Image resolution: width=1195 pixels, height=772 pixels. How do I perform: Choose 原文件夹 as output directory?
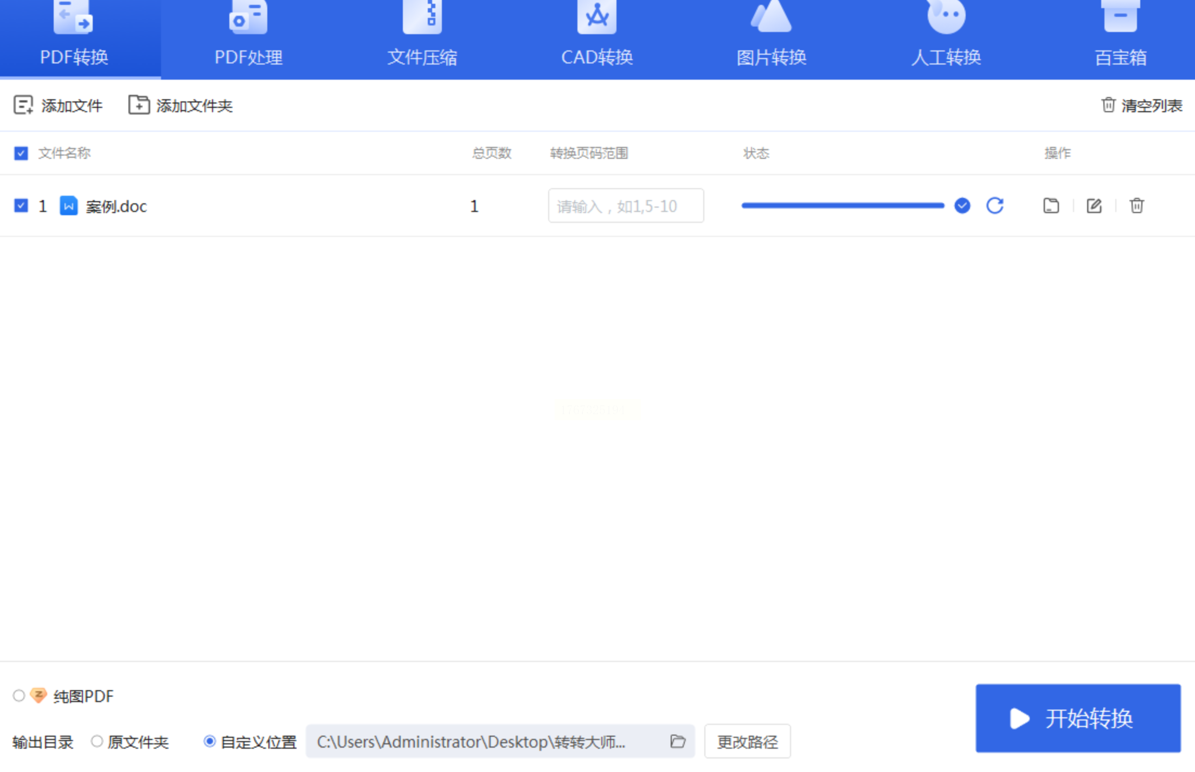pyautogui.click(x=97, y=741)
